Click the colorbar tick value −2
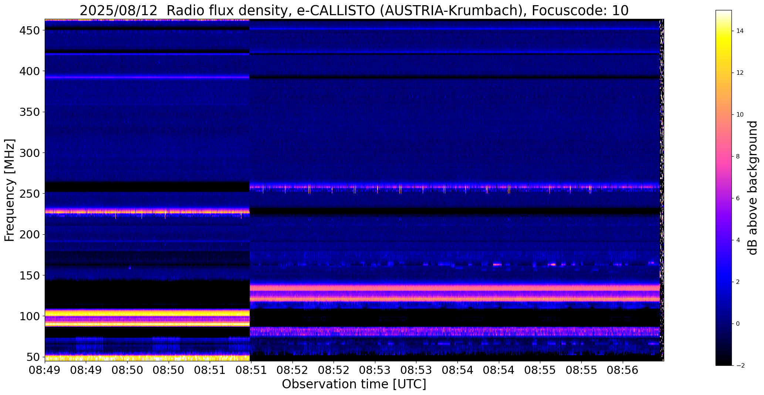This screenshot has width=764, height=395. coord(740,366)
